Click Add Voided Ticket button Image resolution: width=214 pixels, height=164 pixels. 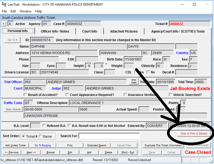tap(15, 145)
